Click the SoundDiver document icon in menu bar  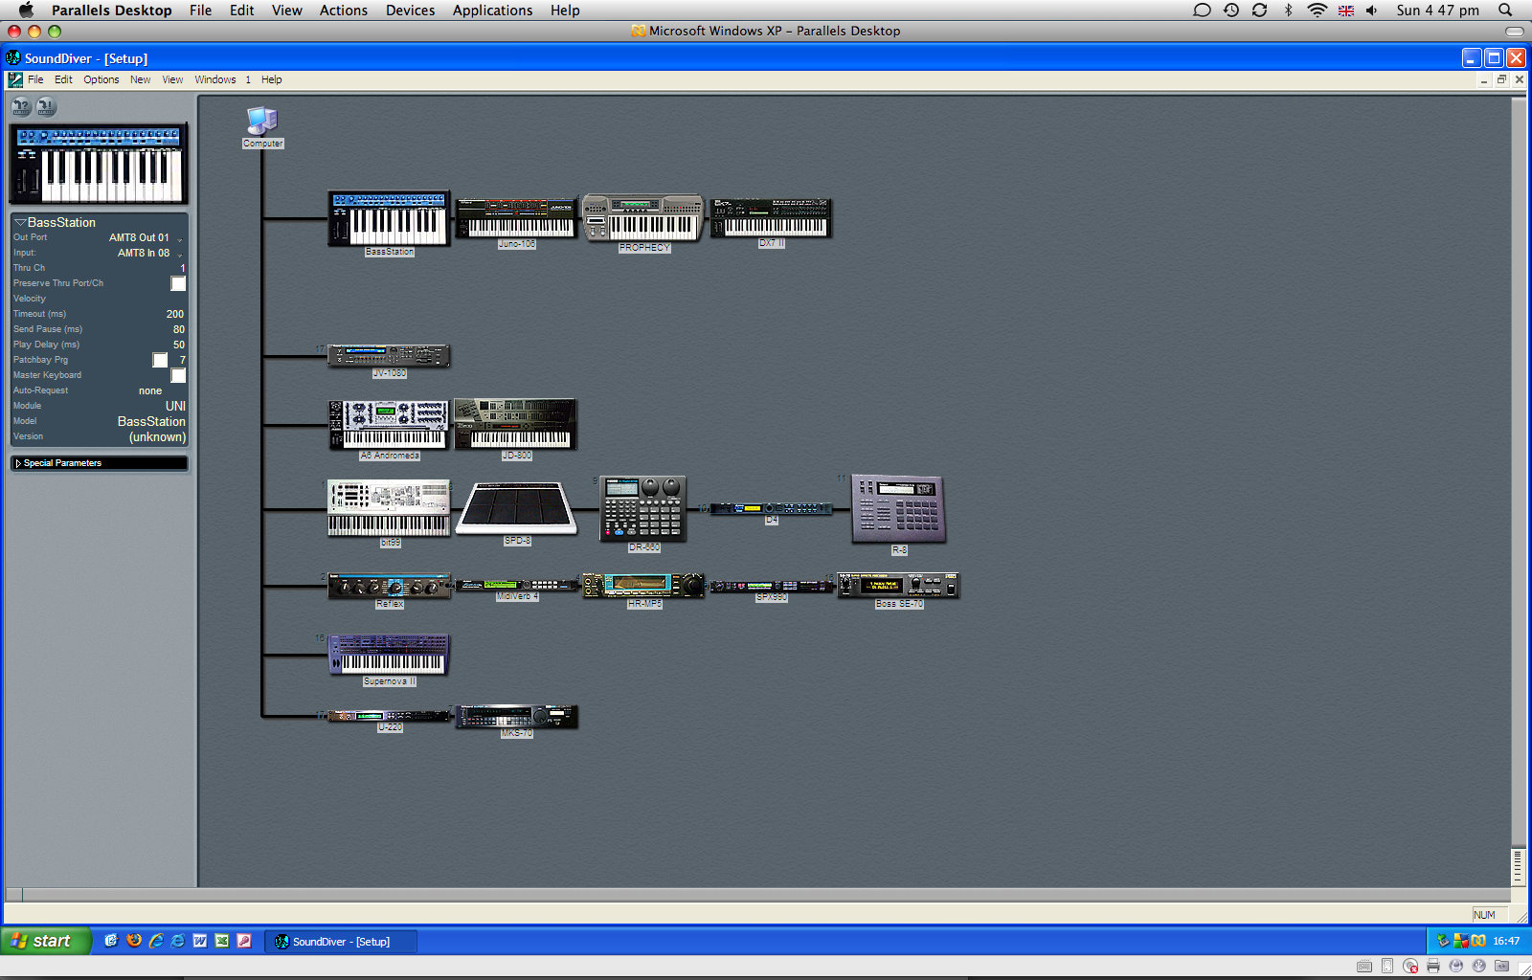15,79
